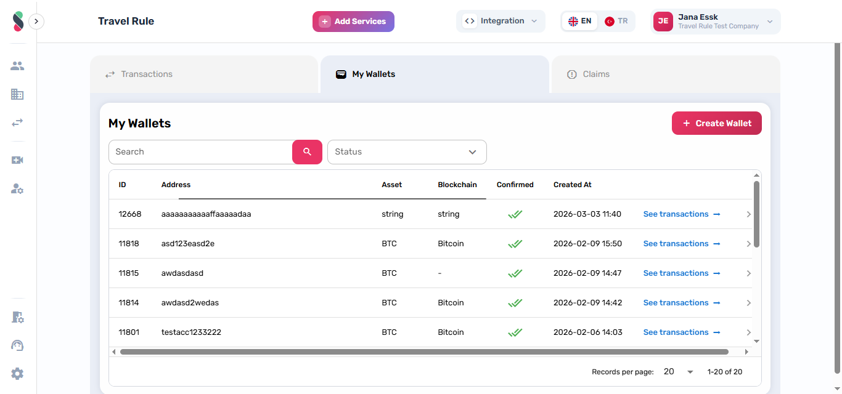Expand the sidebar with the arrow toggle
The width and height of the screenshot is (842, 394).
(36, 22)
